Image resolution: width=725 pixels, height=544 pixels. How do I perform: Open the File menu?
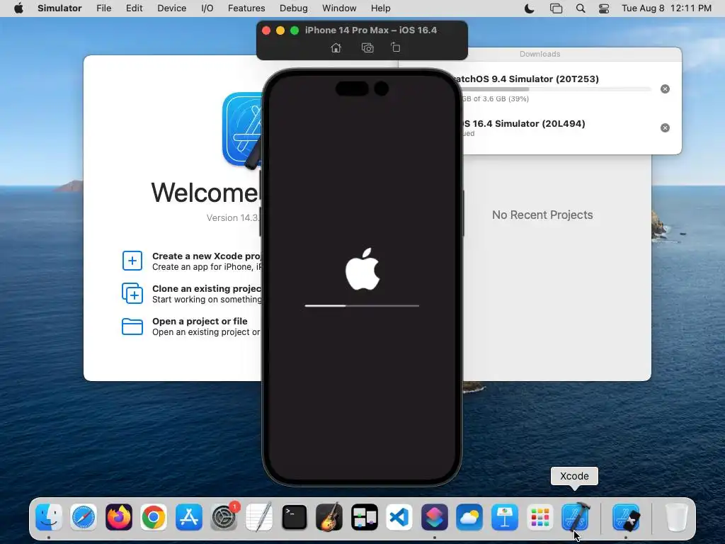click(x=103, y=8)
